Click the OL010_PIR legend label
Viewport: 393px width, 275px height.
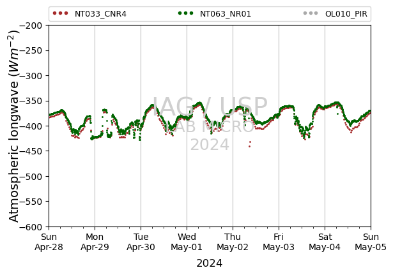click(x=346, y=14)
